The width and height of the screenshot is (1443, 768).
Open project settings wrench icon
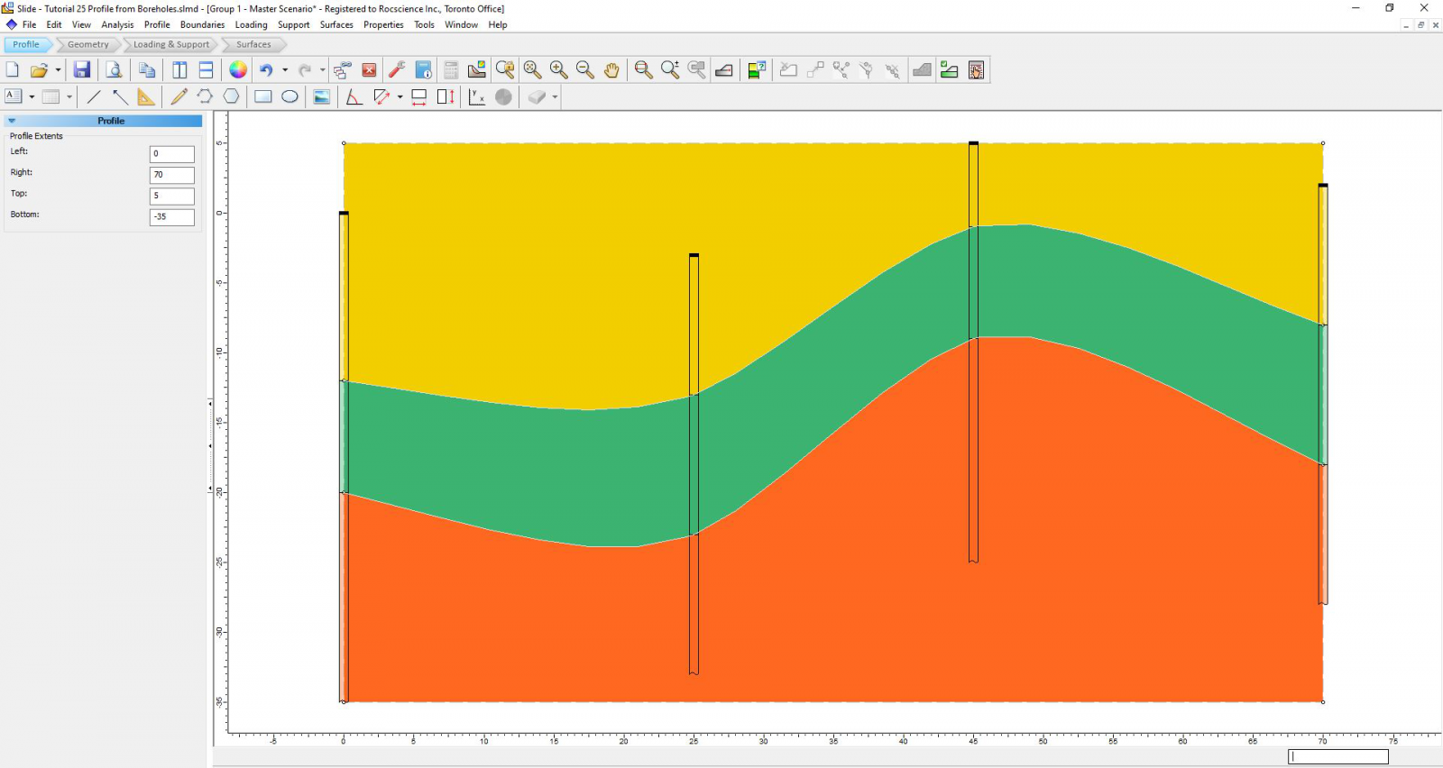tap(396, 70)
